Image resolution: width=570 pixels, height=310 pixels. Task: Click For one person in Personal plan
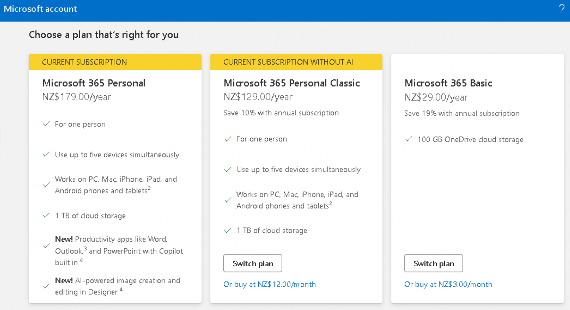pyautogui.click(x=80, y=124)
